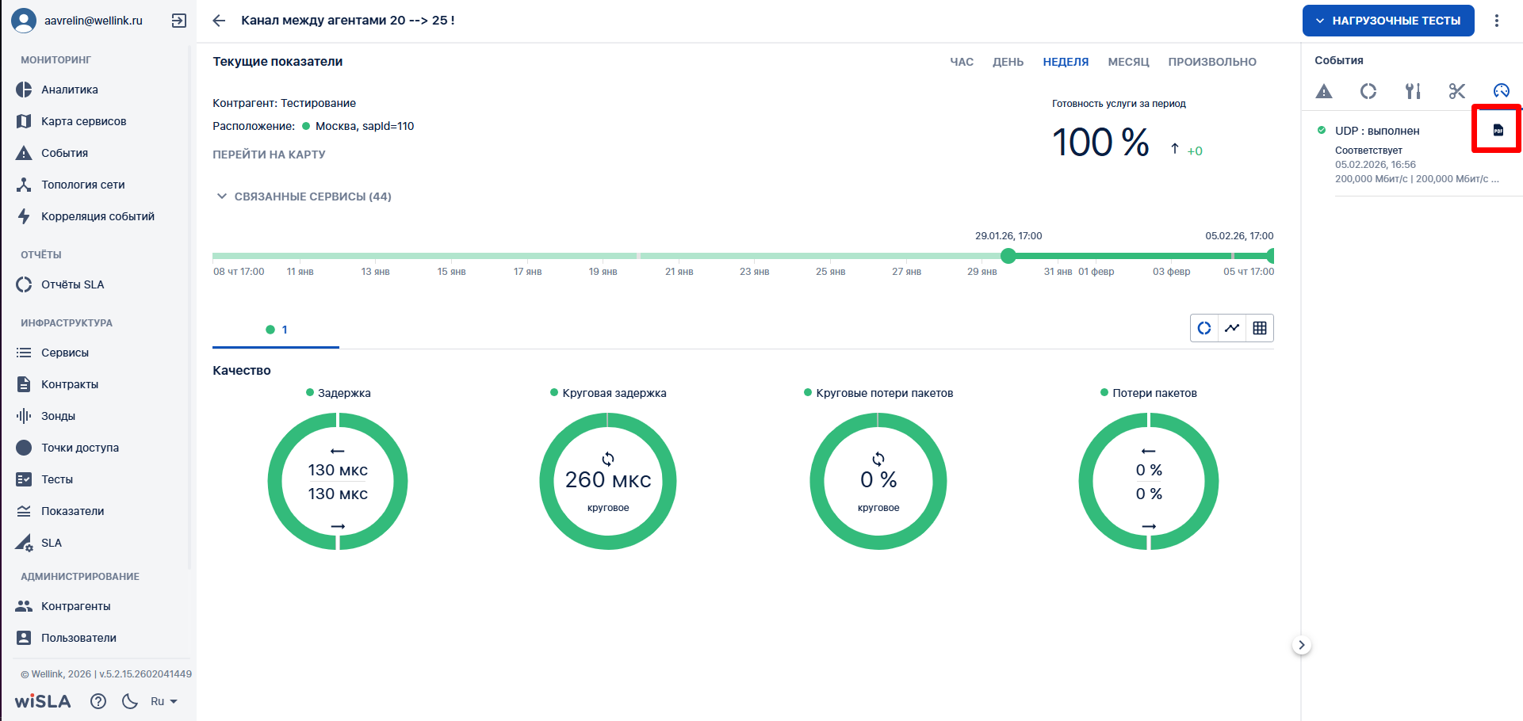Open the Ru language dropdown

163,701
